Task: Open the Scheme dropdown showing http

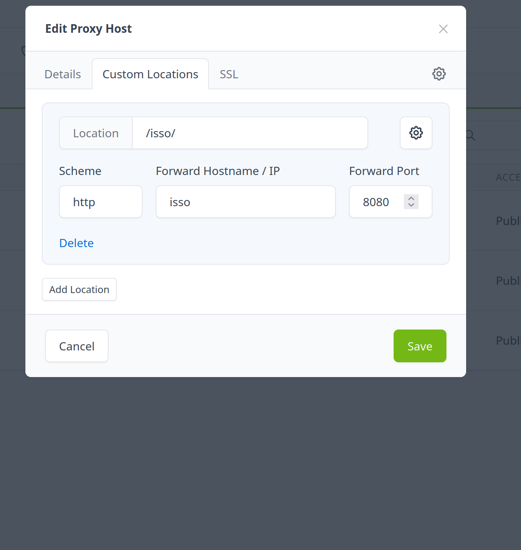Action: coord(101,202)
